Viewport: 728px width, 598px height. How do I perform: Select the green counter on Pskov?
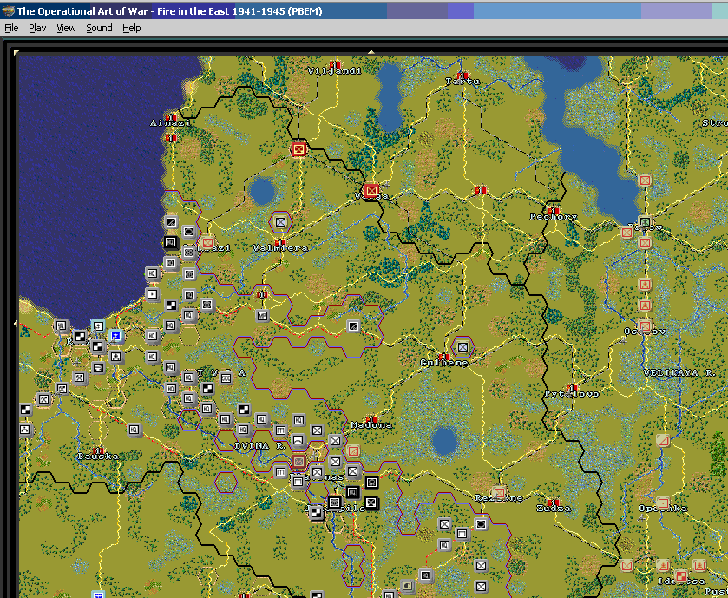point(645,222)
